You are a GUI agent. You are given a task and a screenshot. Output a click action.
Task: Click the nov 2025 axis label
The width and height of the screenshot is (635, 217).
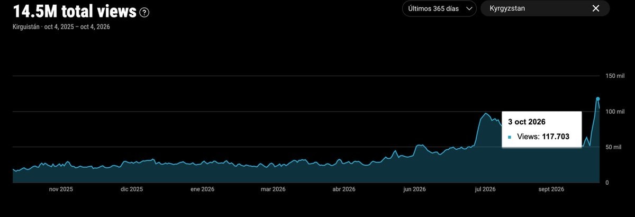pyautogui.click(x=61, y=189)
